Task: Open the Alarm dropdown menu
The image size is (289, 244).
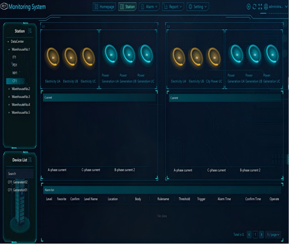Action: point(149,7)
